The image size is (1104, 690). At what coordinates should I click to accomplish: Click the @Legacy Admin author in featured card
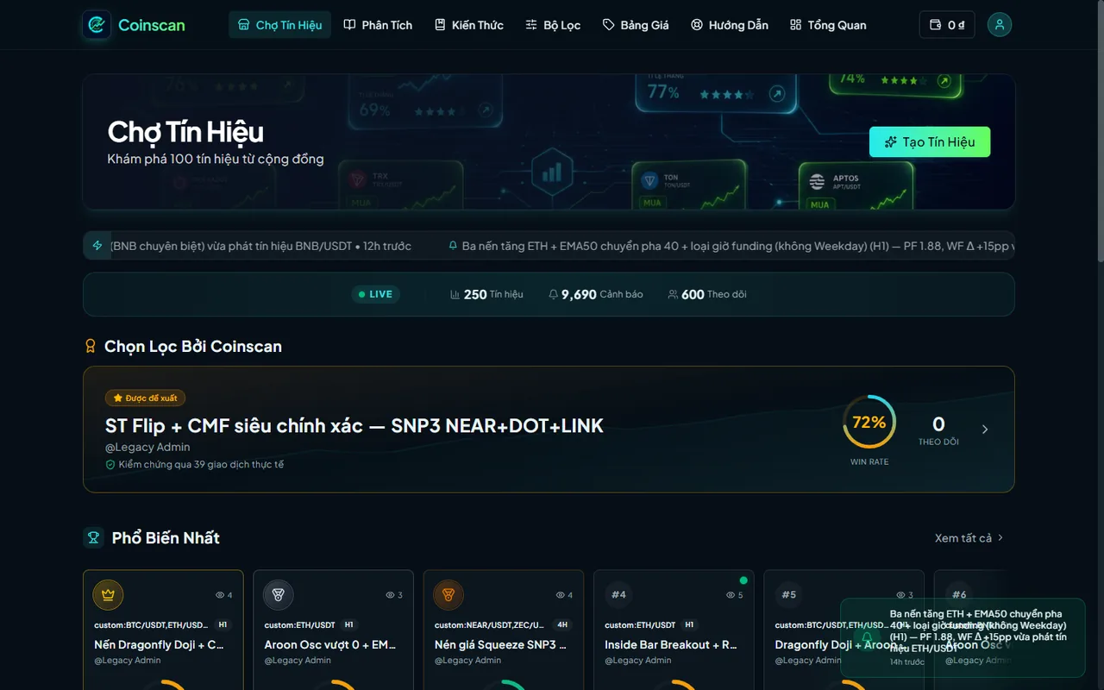[147, 447]
